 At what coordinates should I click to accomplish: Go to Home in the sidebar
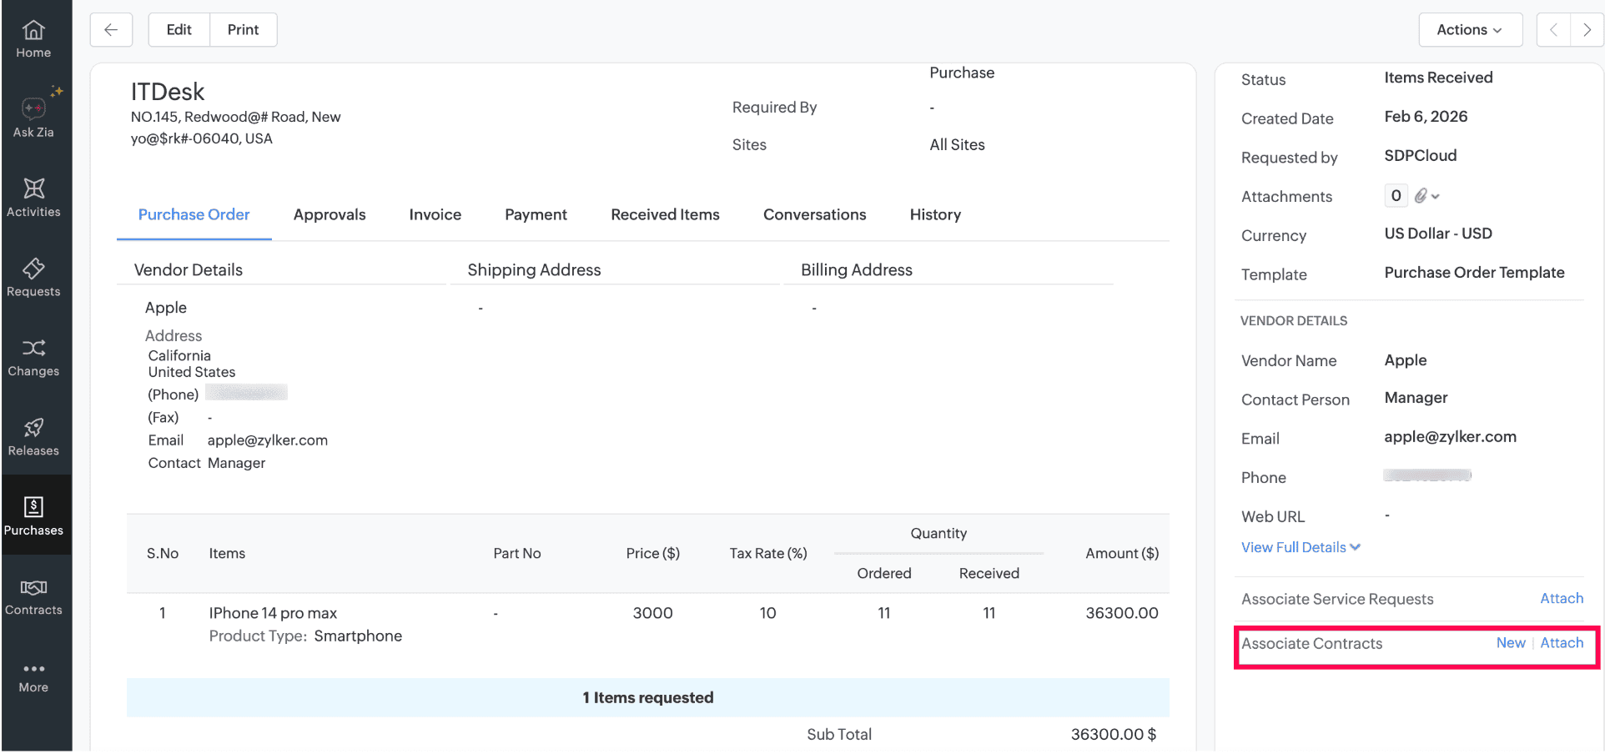[33, 39]
